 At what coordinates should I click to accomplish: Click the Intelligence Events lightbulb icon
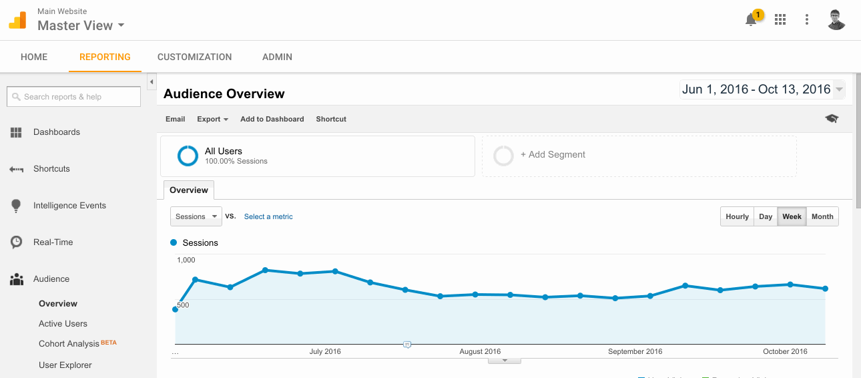pos(16,206)
